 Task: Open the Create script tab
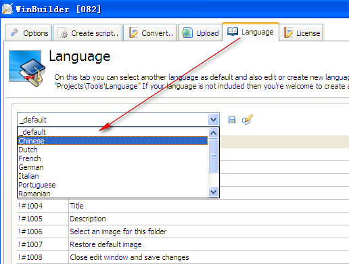[88, 33]
